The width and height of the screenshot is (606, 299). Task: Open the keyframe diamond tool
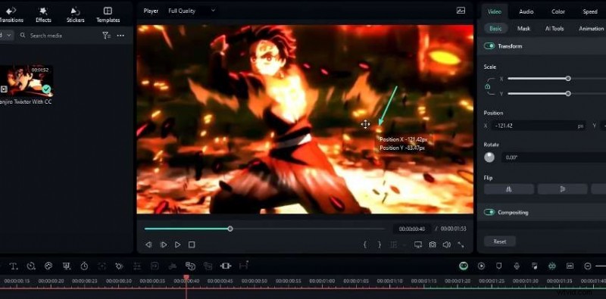119,266
